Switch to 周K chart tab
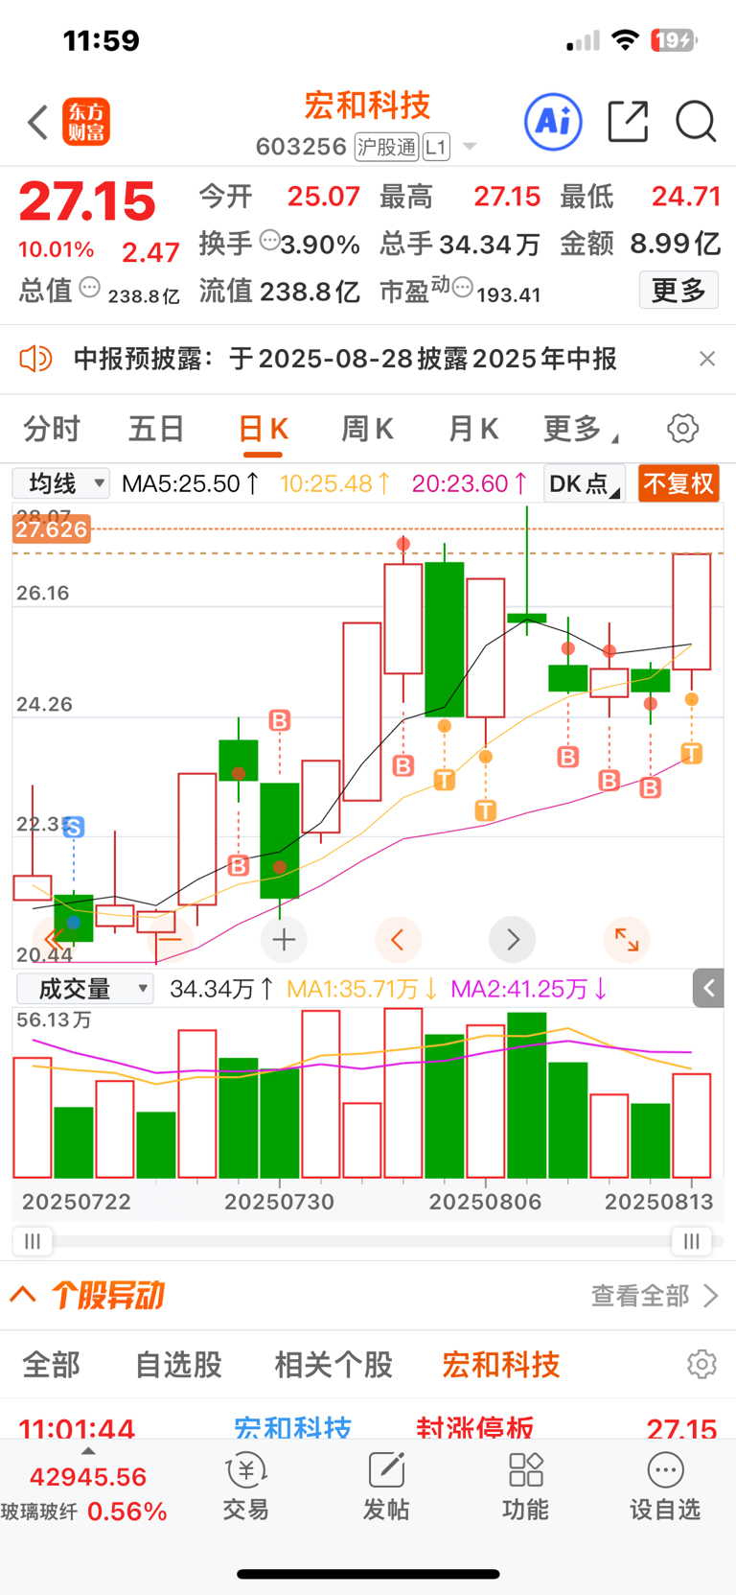Viewport: 736px width, 1595px height. coord(367,429)
